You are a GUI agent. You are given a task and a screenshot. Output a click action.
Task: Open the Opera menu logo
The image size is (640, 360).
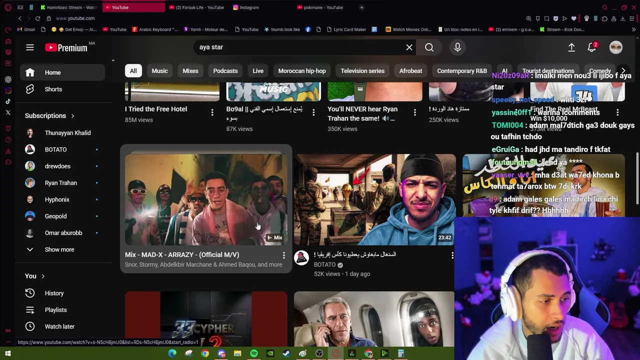[8, 7]
